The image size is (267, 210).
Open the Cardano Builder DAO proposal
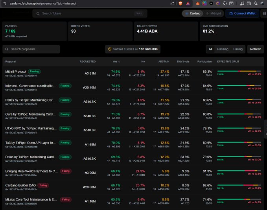coord(20,185)
